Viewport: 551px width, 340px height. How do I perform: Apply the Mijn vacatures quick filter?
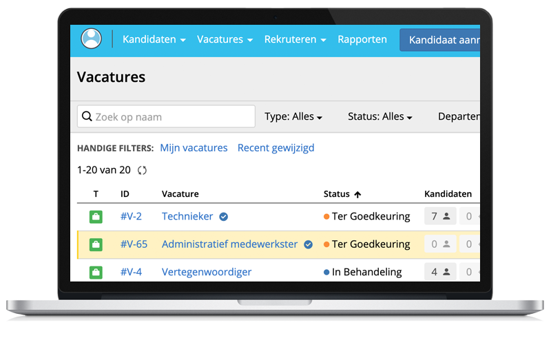coord(194,148)
